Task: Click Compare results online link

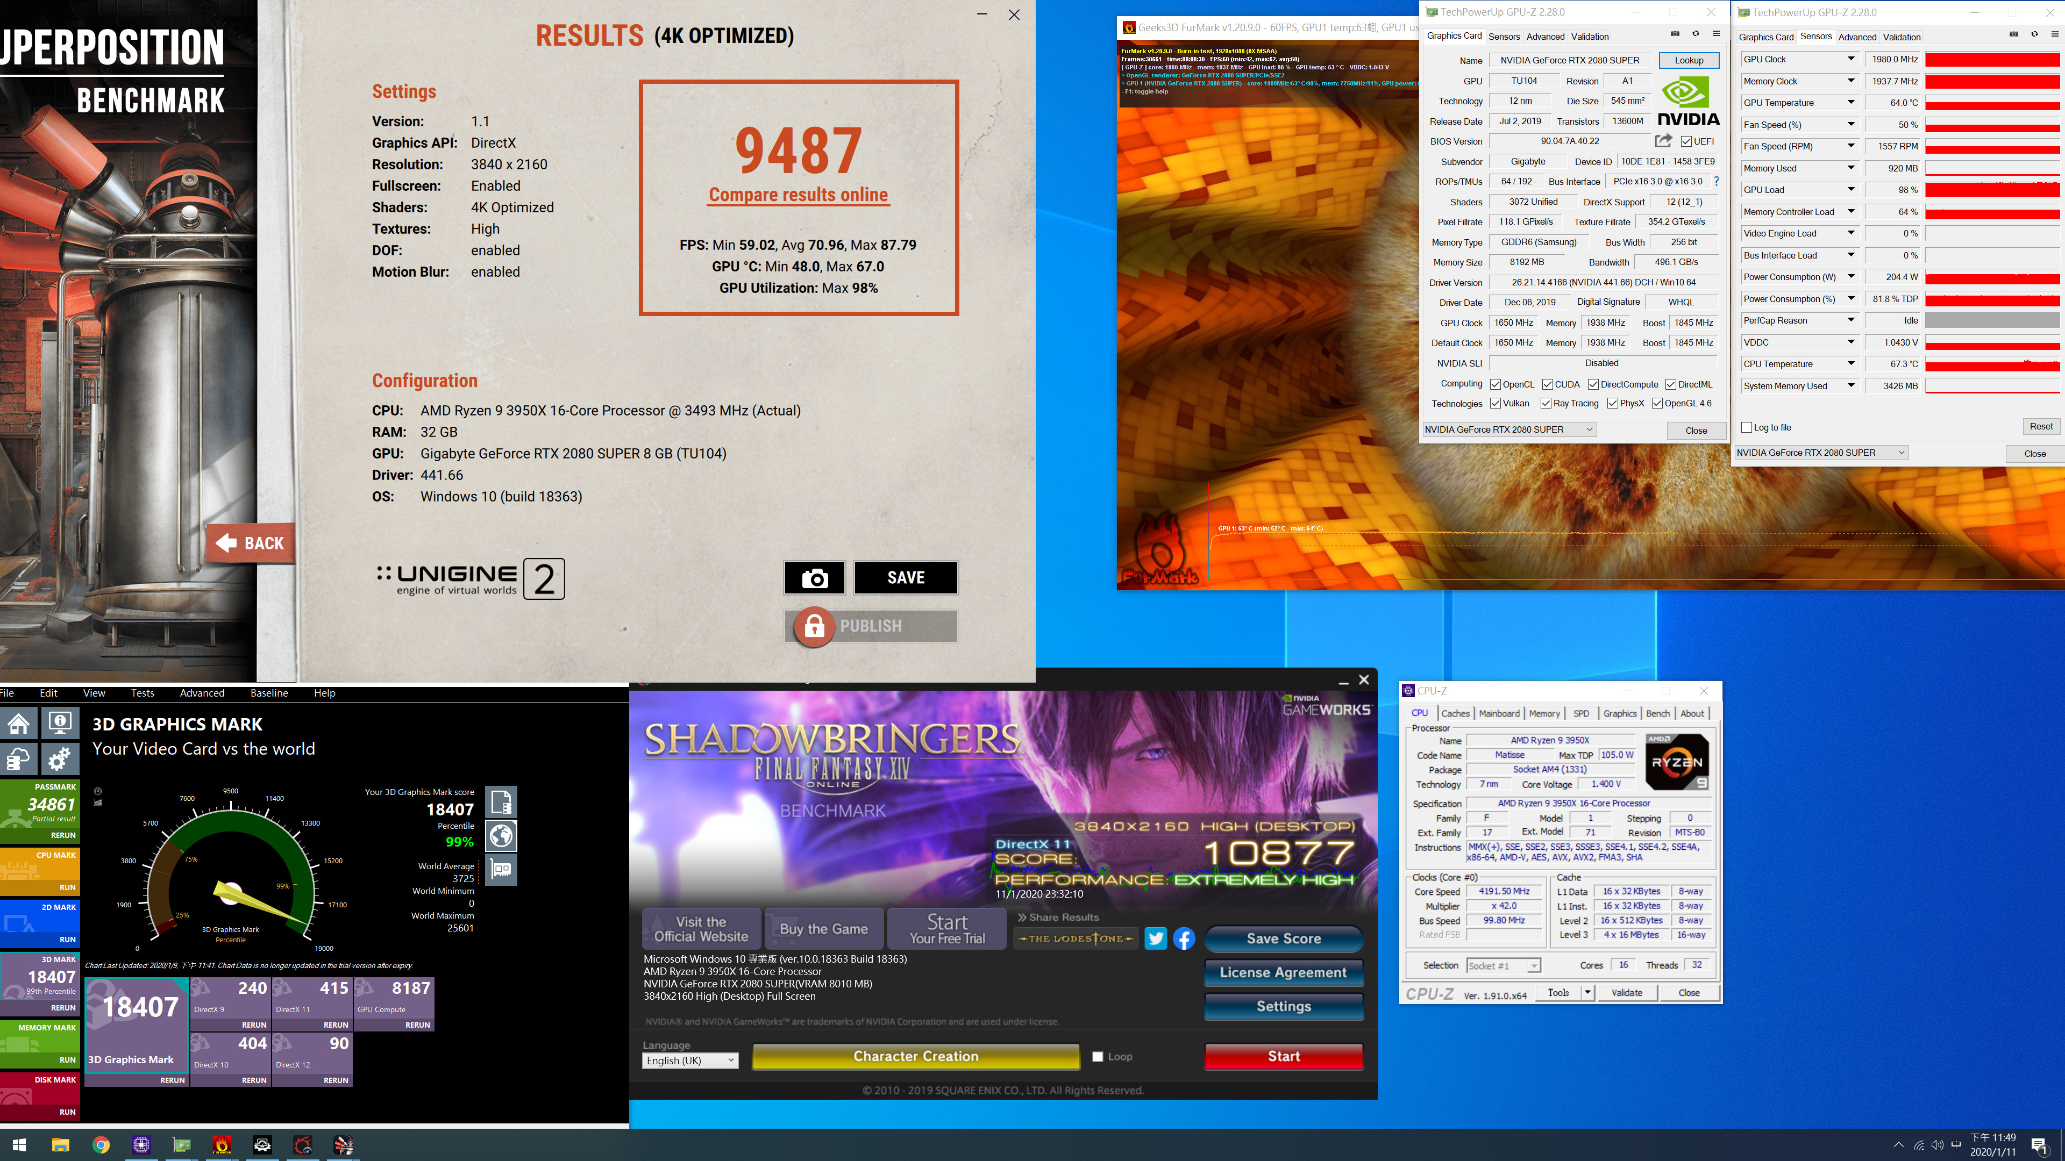Action: [797, 195]
